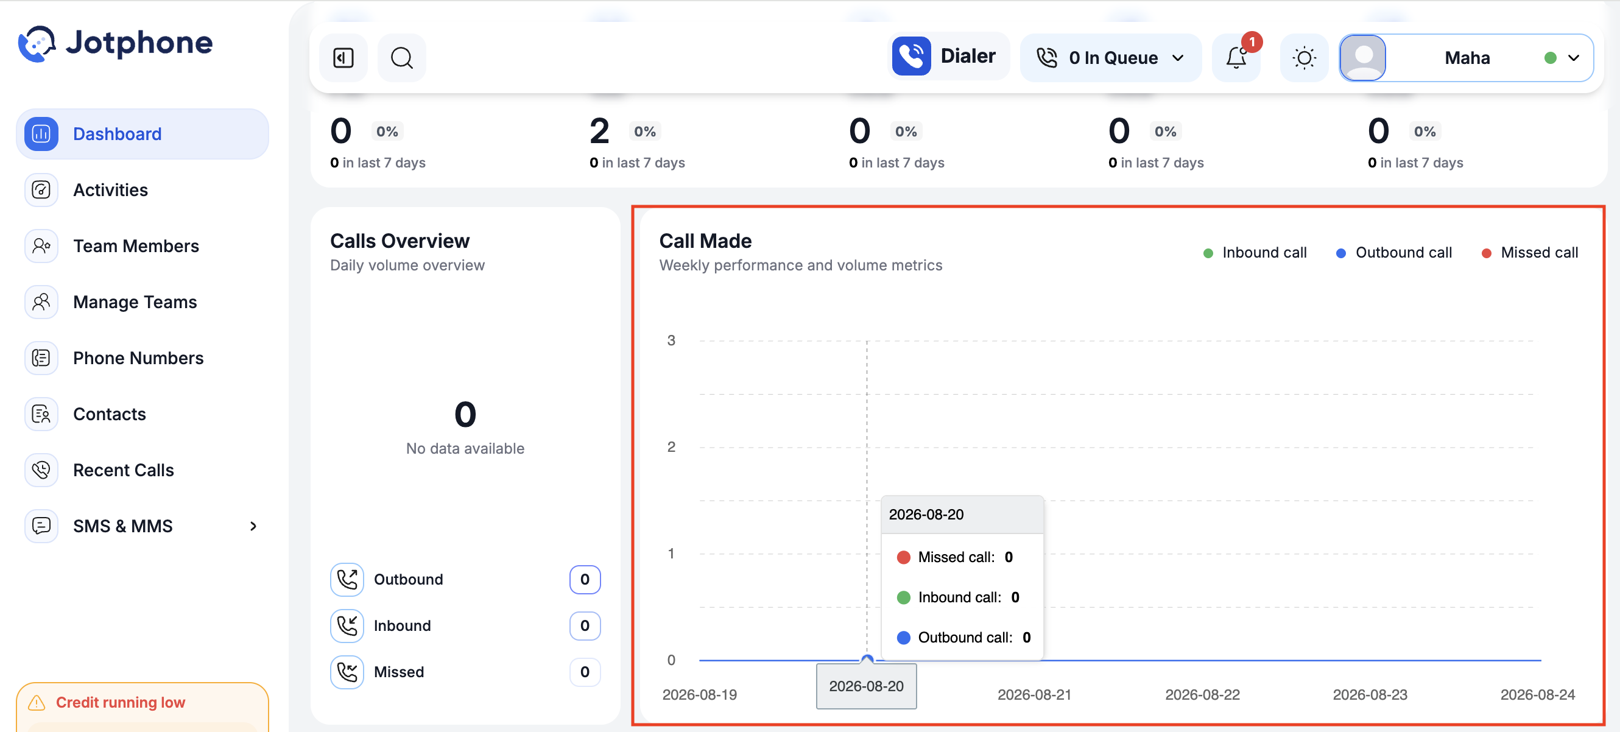Expand the 0 In Queue dropdown
This screenshot has height=732, width=1620.
tap(1111, 58)
